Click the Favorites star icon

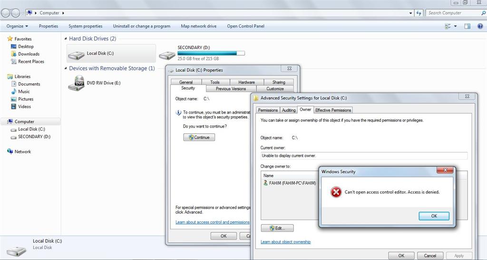point(10,39)
